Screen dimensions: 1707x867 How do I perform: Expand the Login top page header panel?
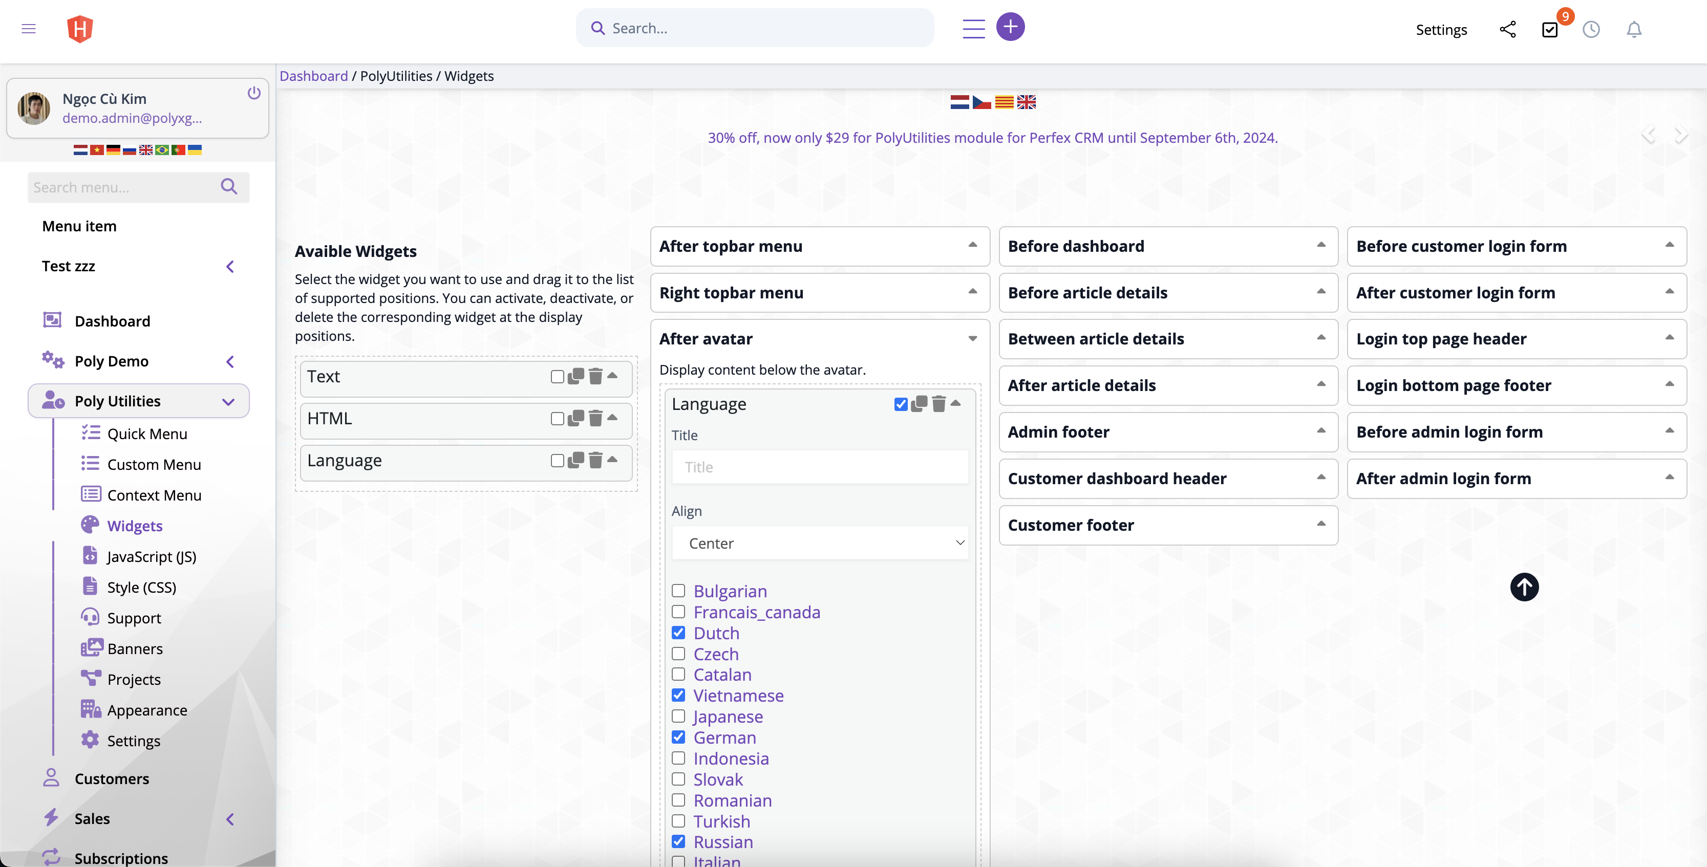pos(1517,339)
